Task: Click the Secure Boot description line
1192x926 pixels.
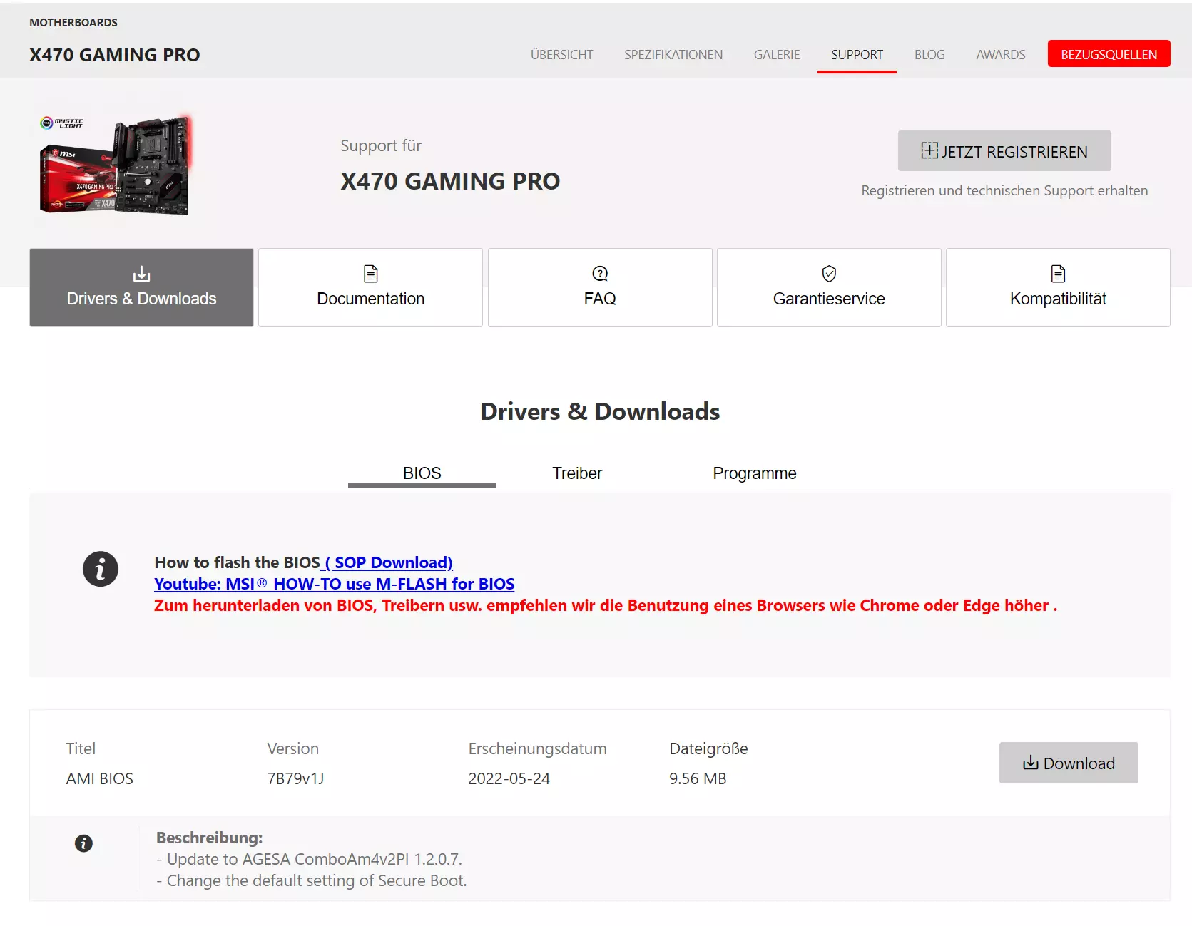Action: (312, 880)
